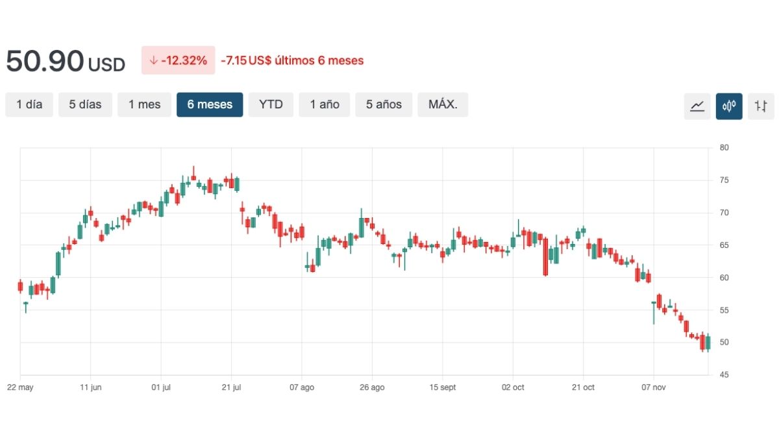Switch to line chart view
The image size is (779, 438).
pyautogui.click(x=697, y=106)
